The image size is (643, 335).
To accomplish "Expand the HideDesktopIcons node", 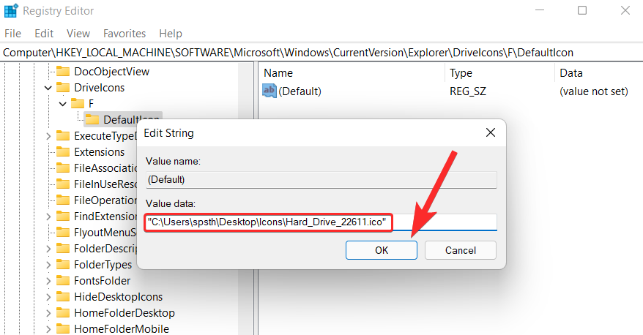I will (x=48, y=297).
